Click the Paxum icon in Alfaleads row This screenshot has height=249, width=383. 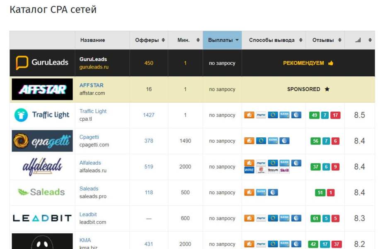(273, 170)
